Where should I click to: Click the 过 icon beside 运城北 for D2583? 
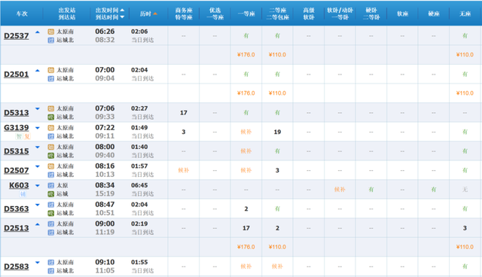coord(51,271)
